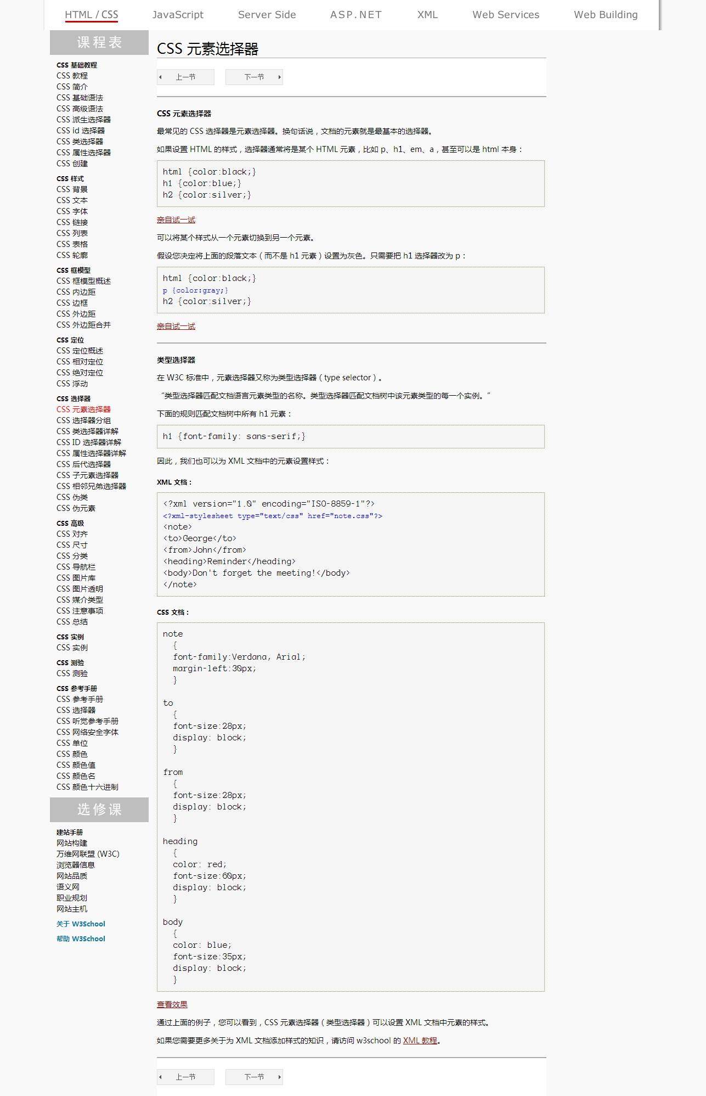Go to the CSS 对齐 page
Image resolution: width=706 pixels, height=1096 pixels.
[x=72, y=534]
